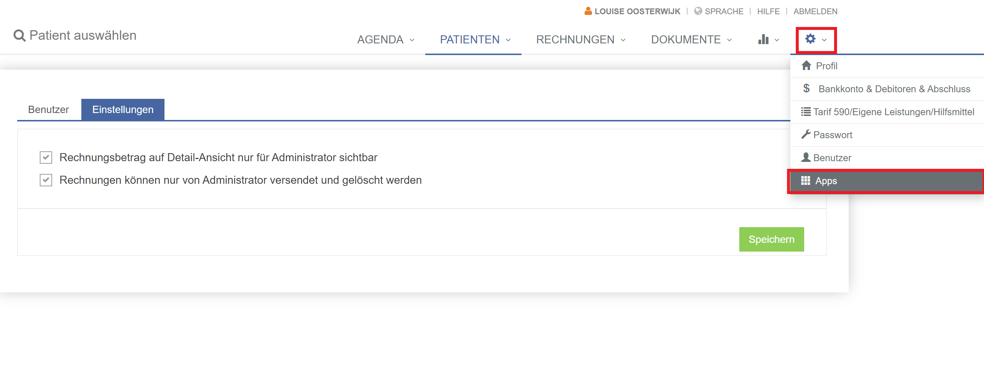Click the search magnifier icon
Image resolution: width=984 pixels, height=369 pixels.
tap(19, 35)
